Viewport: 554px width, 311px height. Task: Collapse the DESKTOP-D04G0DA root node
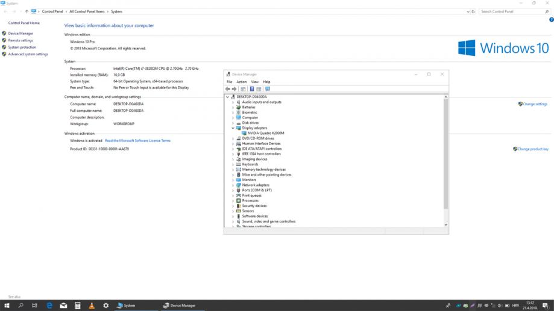point(227,97)
